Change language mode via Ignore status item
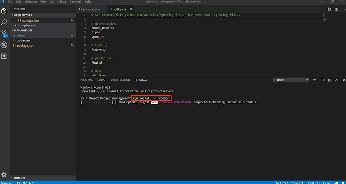 (327, 183)
